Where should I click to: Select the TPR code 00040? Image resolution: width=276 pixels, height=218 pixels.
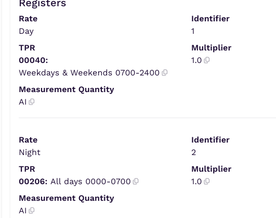point(33,60)
